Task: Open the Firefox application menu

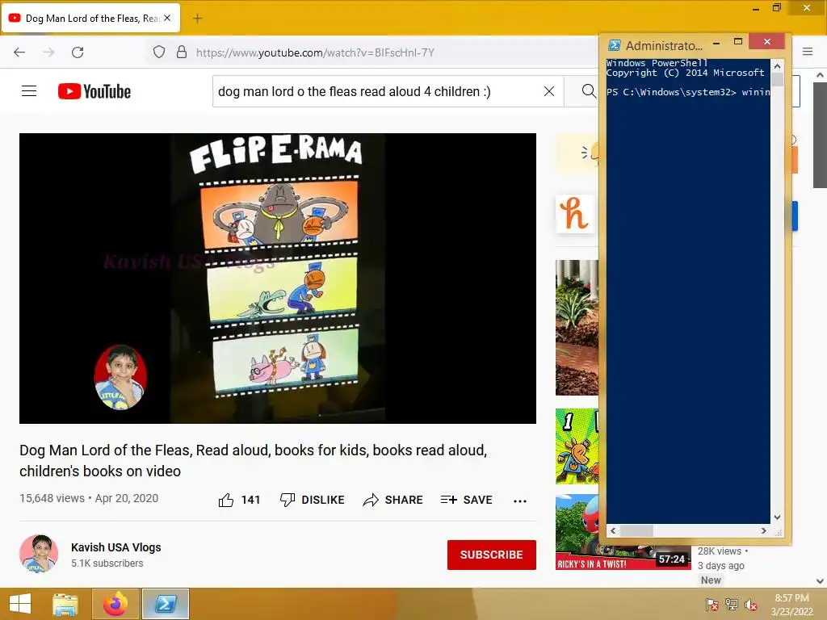Action: (x=808, y=52)
